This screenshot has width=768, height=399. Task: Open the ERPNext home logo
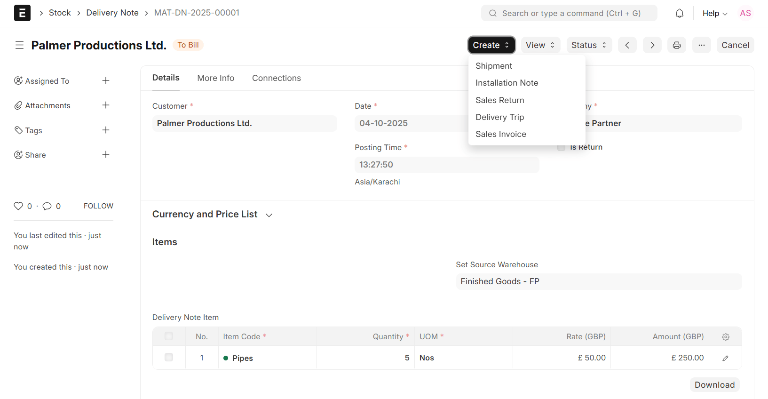[22, 13]
